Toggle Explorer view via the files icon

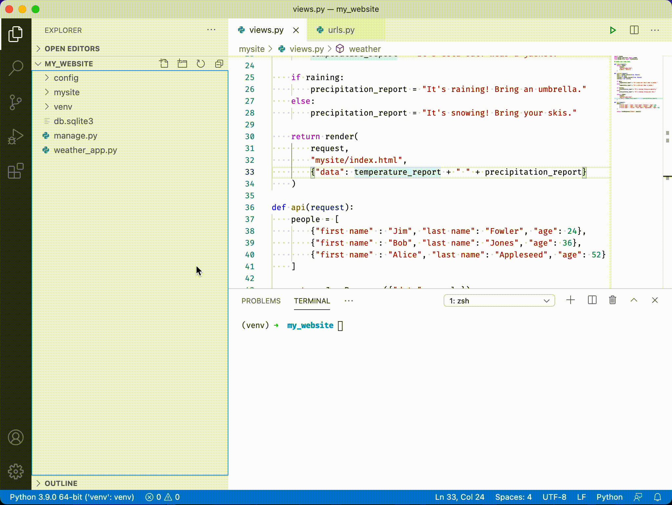tap(15, 34)
